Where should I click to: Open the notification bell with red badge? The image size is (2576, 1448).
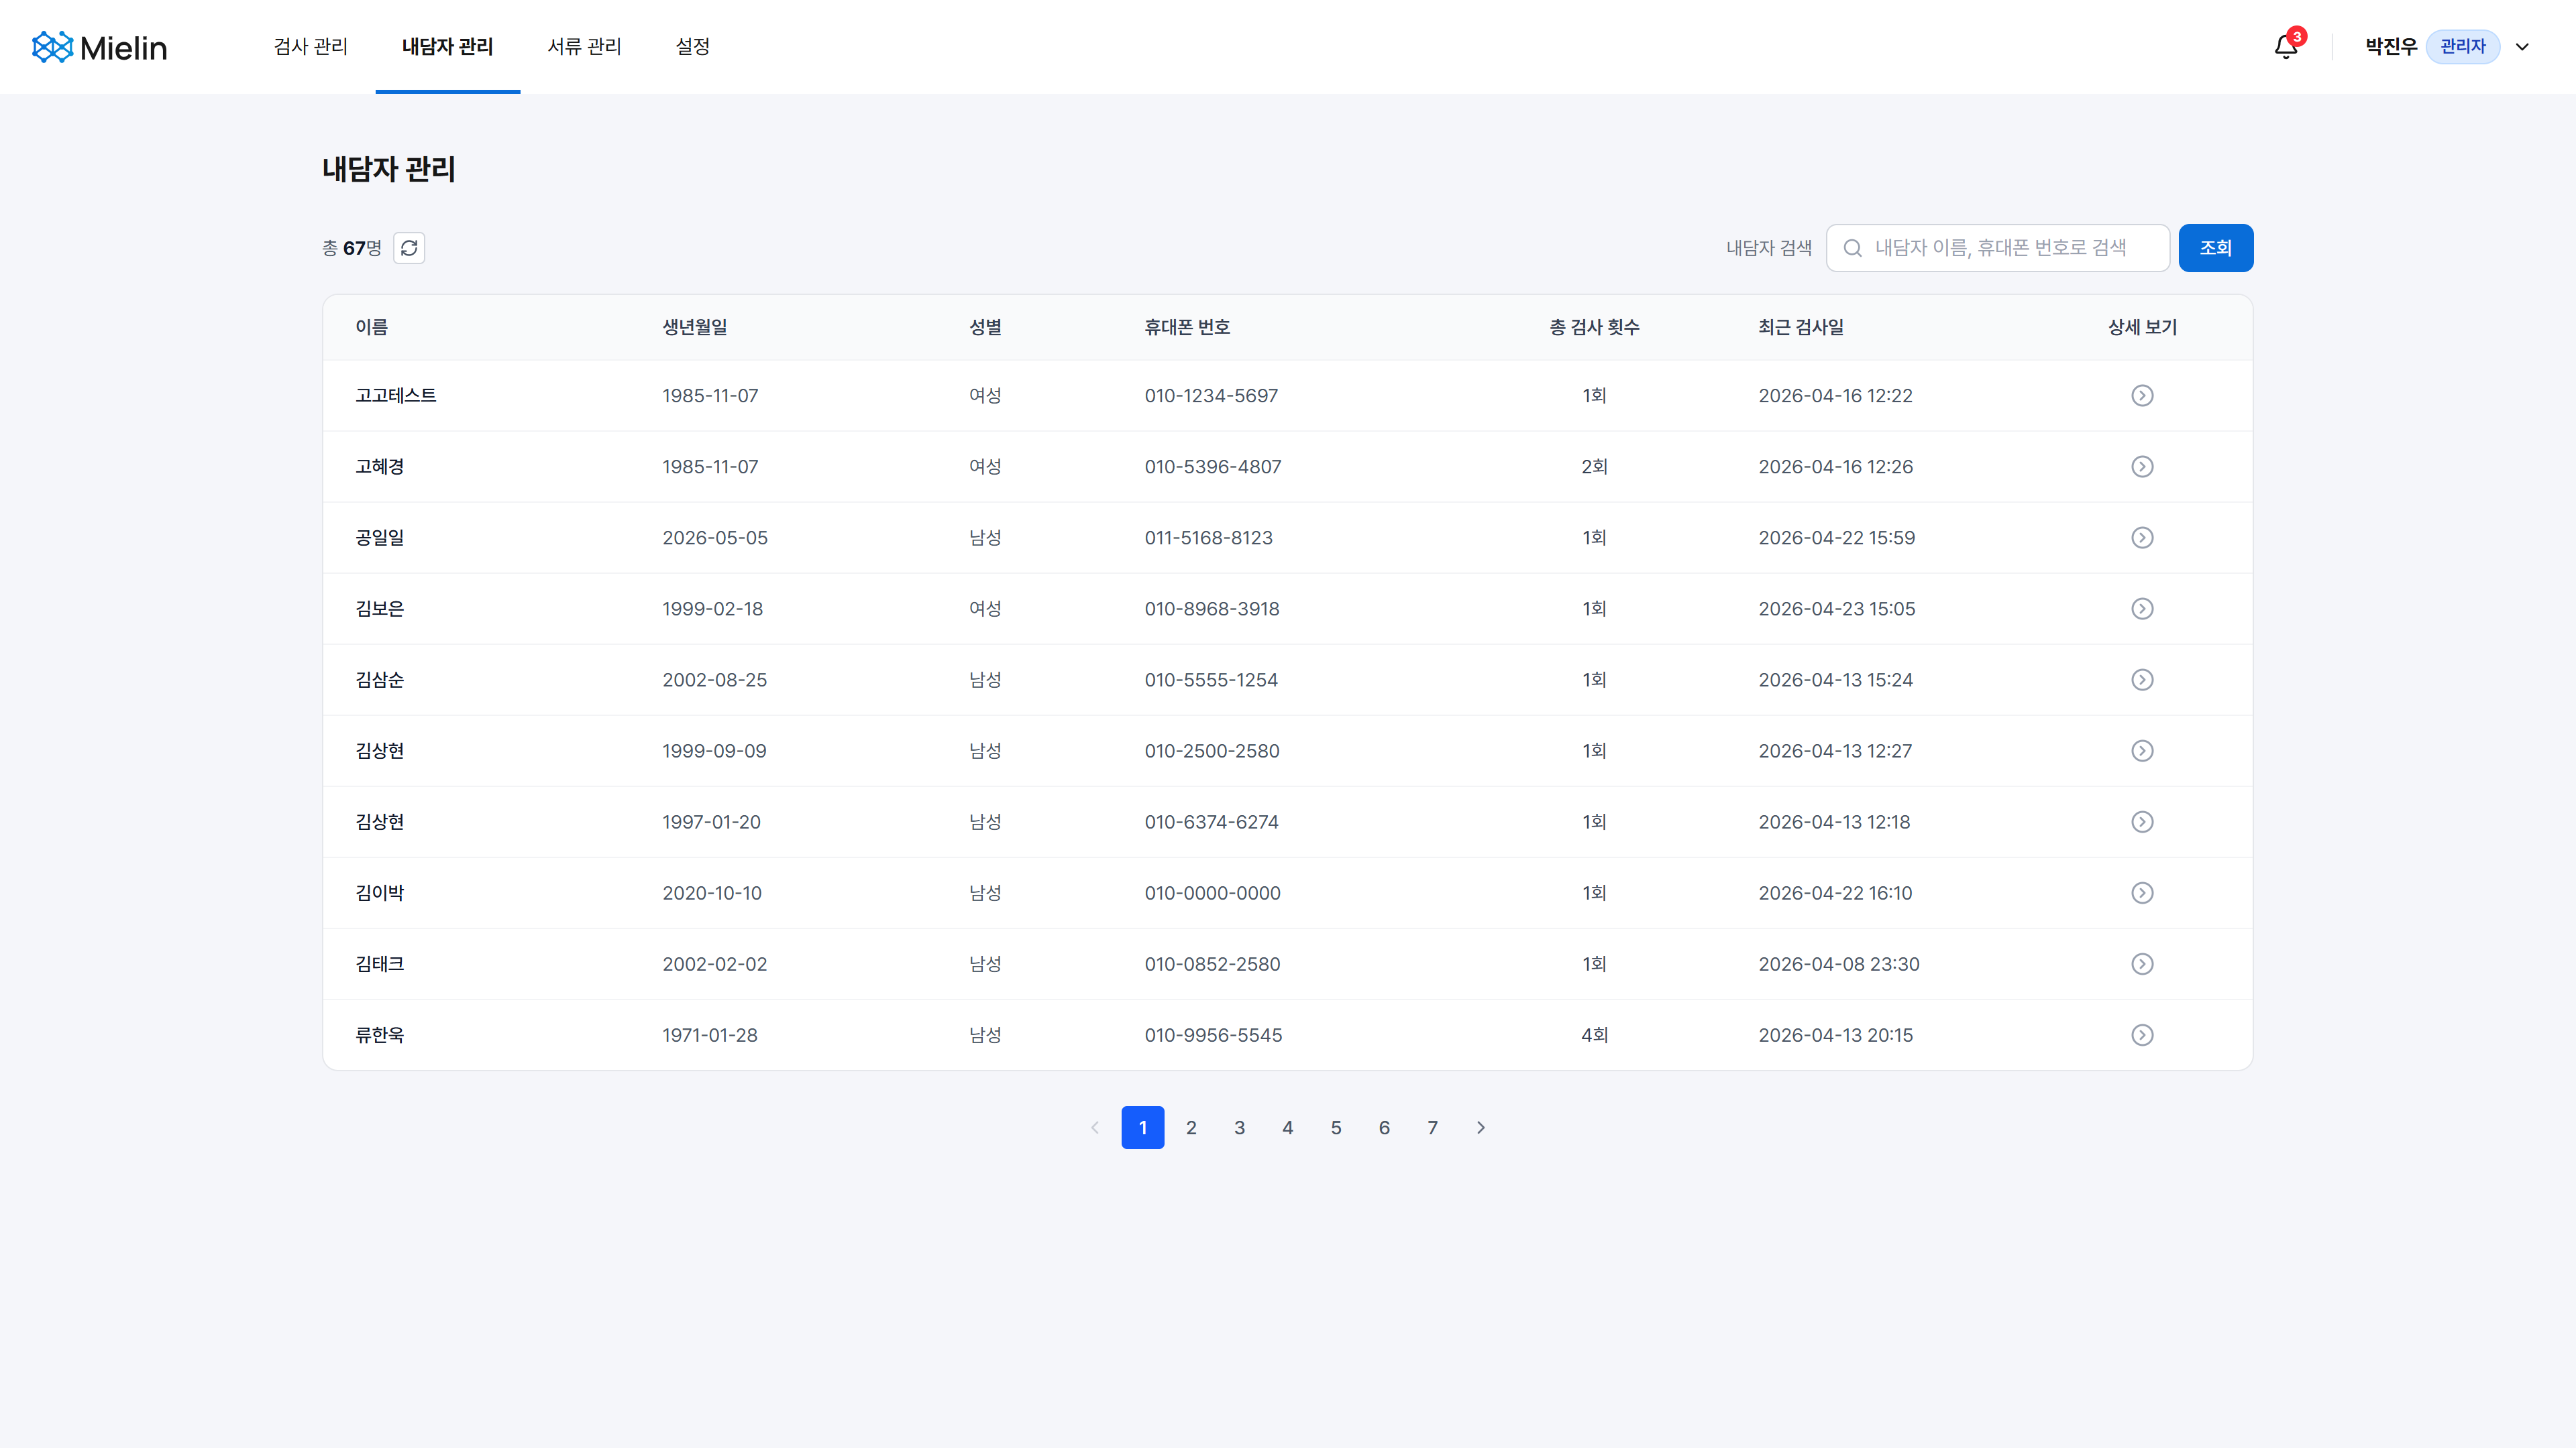(x=2285, y=47)
